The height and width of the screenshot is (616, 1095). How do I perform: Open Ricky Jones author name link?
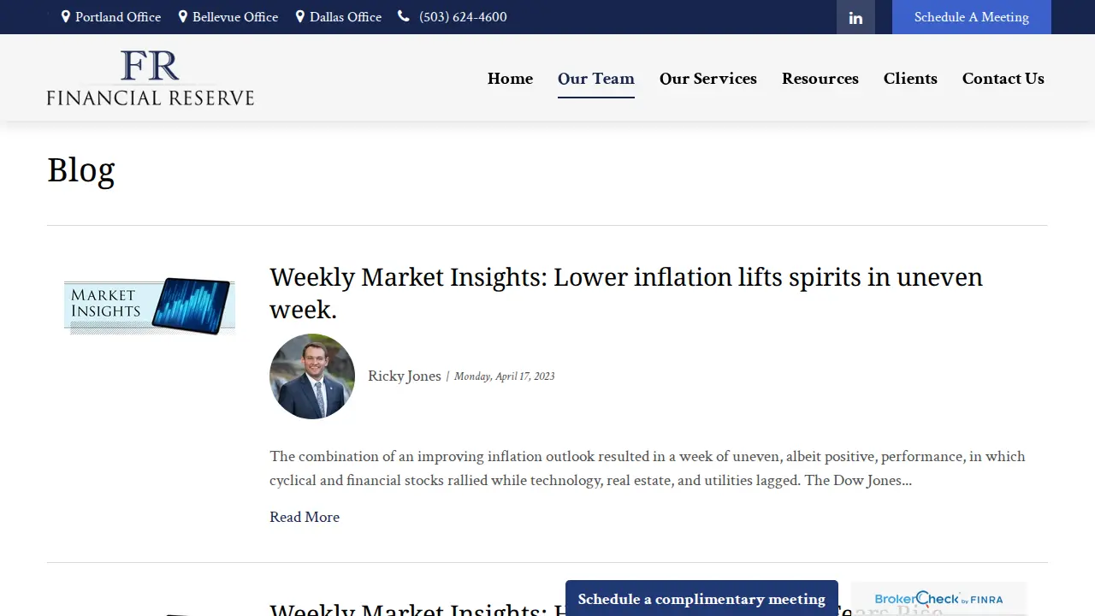click(405, 376)
